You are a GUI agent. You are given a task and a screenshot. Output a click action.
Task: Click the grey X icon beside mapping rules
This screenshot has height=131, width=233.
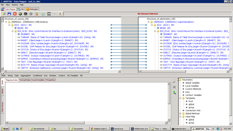pos(174,87)
